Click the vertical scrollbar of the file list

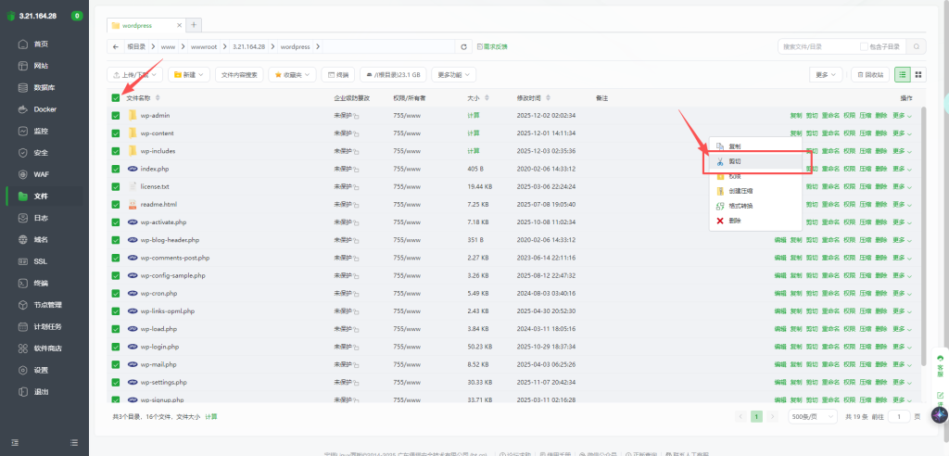coord(923,236)
